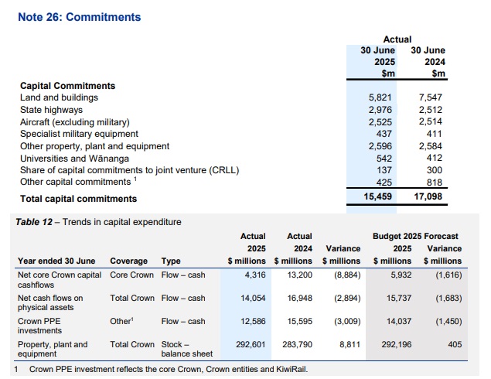The image size is (491, 379).
Task: Click 'Share of capital commitments to joint venture (CRLL)'
Action: pos(130,170)
